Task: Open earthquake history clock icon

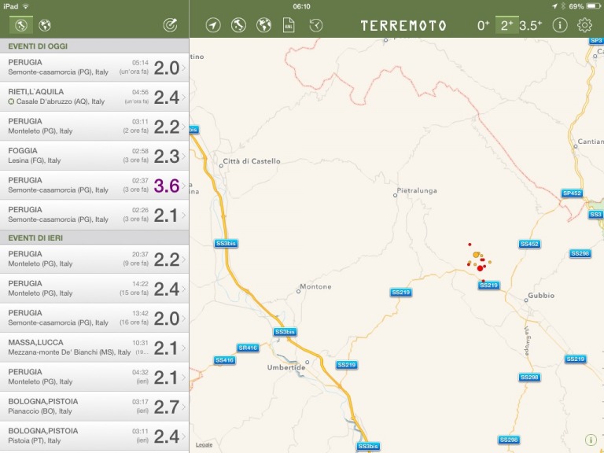Action: [315, 25]
